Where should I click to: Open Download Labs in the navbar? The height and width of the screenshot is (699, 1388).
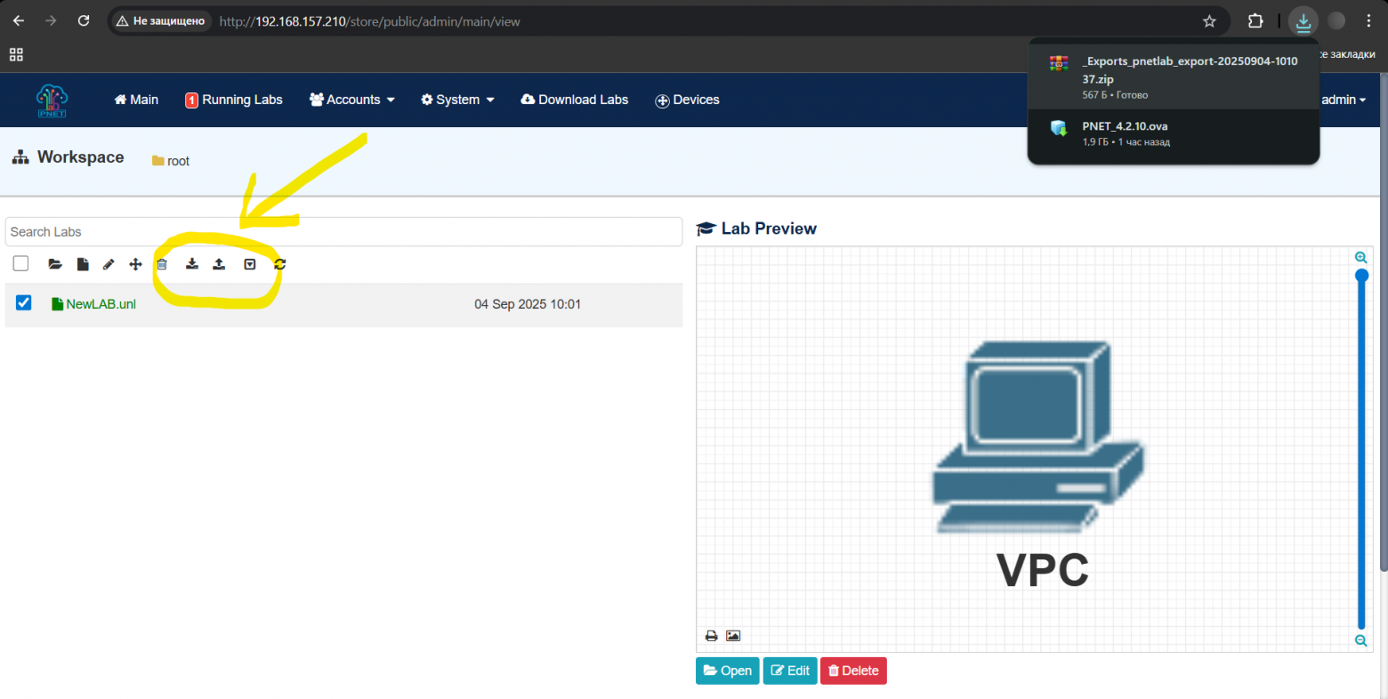(x=575, y=100)
